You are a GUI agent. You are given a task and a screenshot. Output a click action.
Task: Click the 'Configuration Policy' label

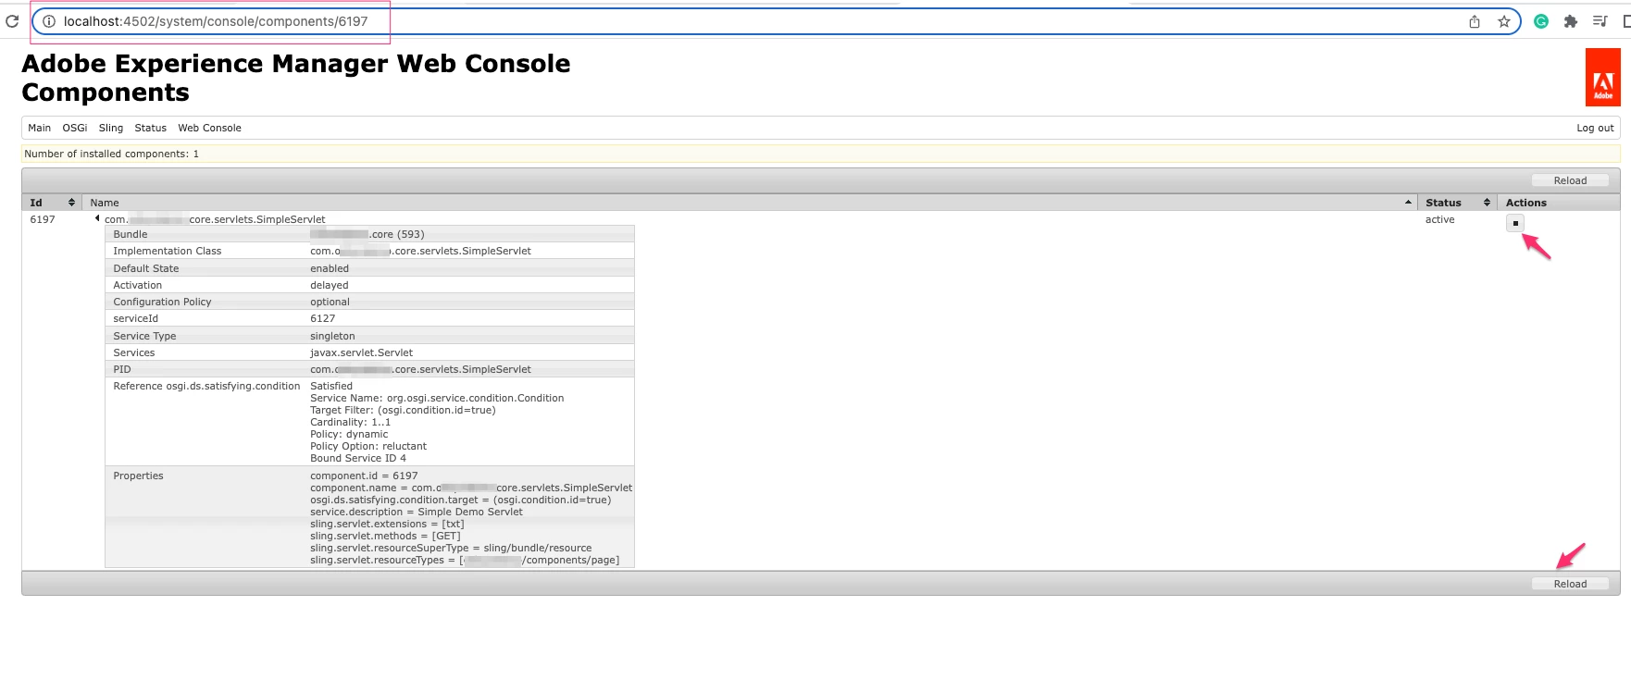(162, 302)
